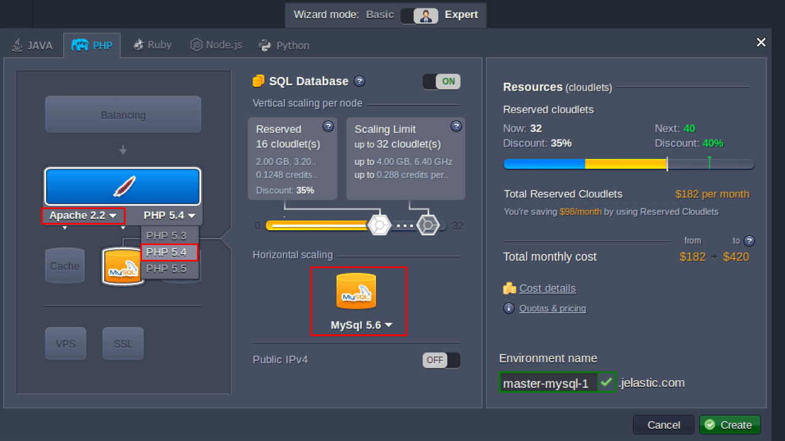Switch the Wizard mode toggle
Screen dimensions: 785x441
point(419,15)
